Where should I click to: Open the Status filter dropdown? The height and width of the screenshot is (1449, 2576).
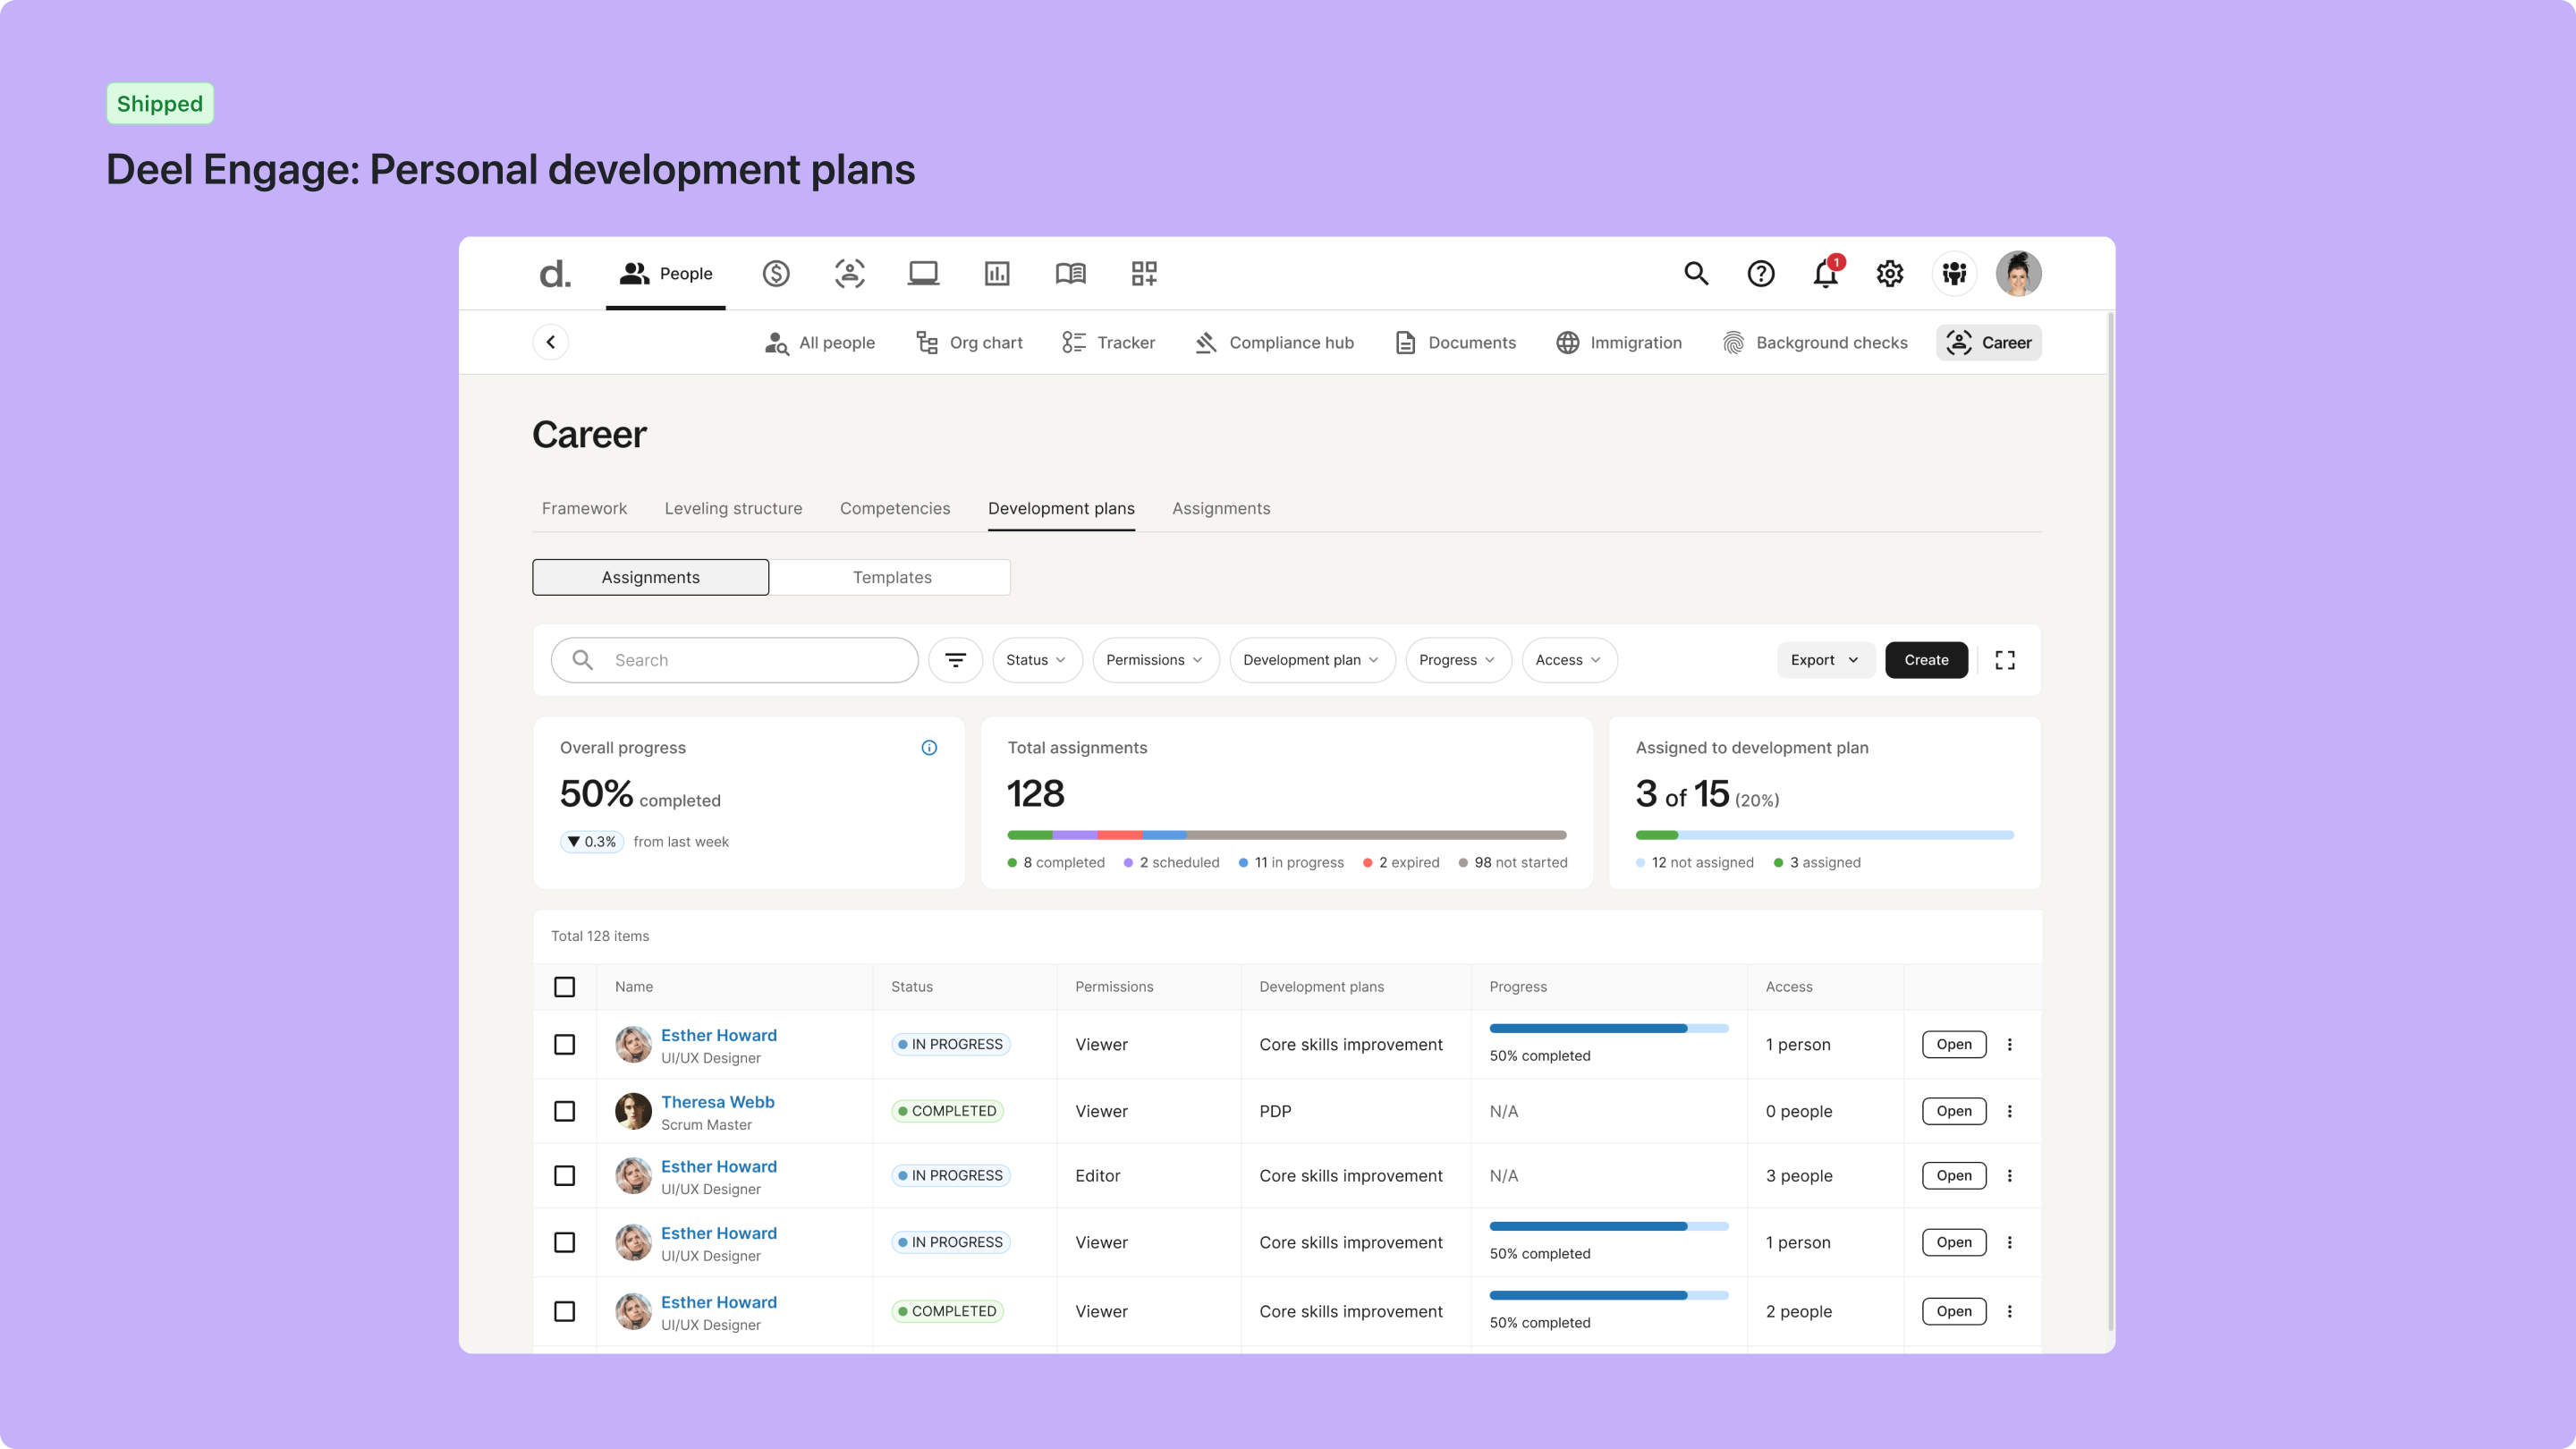click(1036, 660)
